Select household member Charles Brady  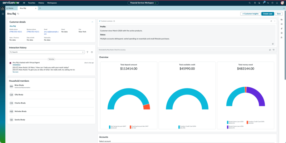(51, 103)
